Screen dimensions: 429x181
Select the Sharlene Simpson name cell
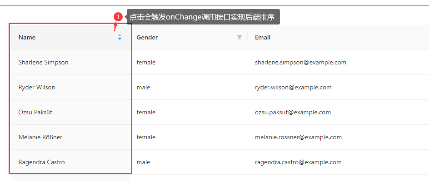click(x=70, y=62)
